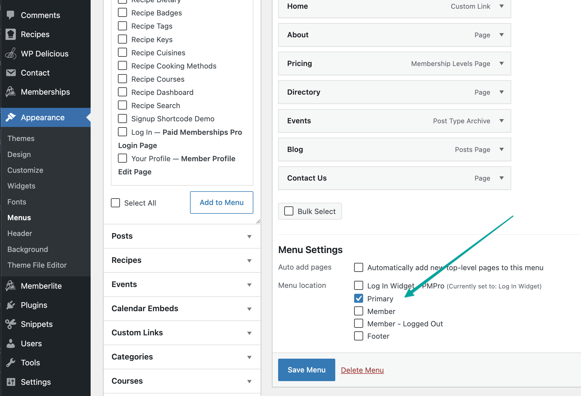Expand the Courses accordion section
The height and width of the screenshot is (396, 581).
(182, 381)
